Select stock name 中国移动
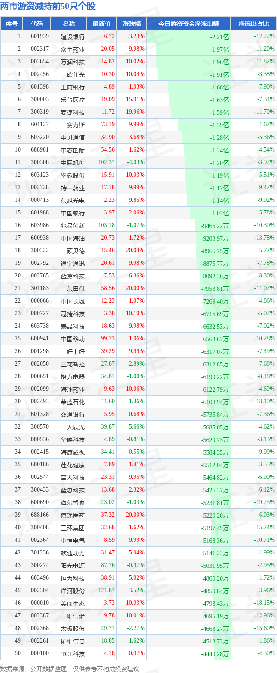 tap(73, 339)
